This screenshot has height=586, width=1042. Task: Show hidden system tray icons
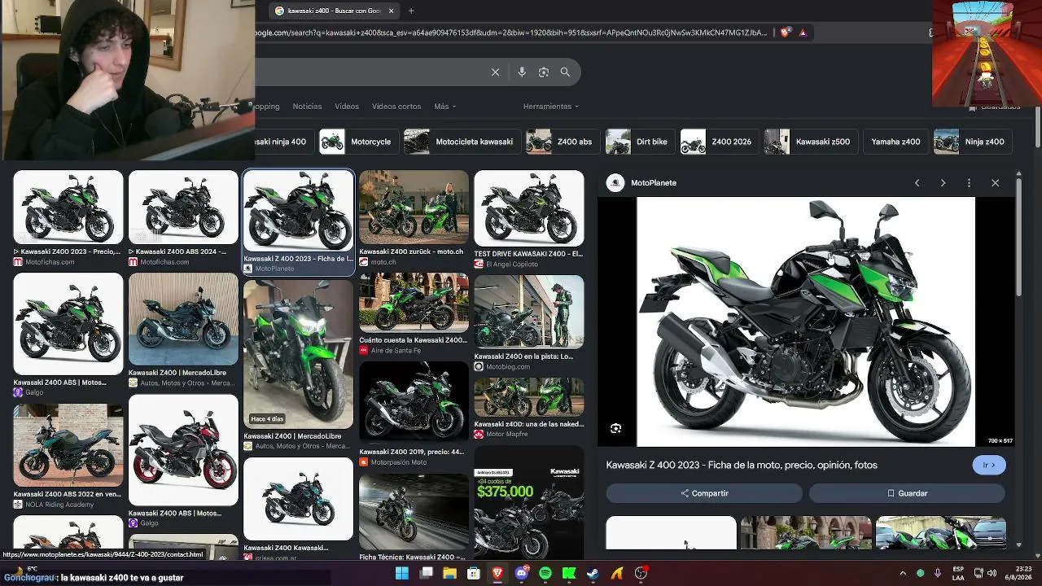(903, 573)
